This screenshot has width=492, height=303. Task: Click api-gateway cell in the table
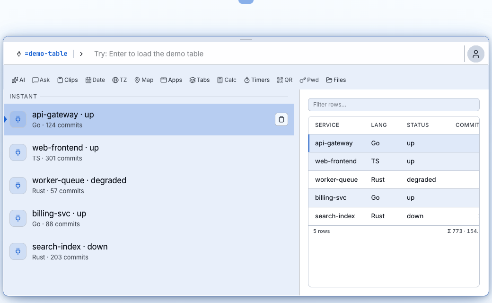(334, 143)
